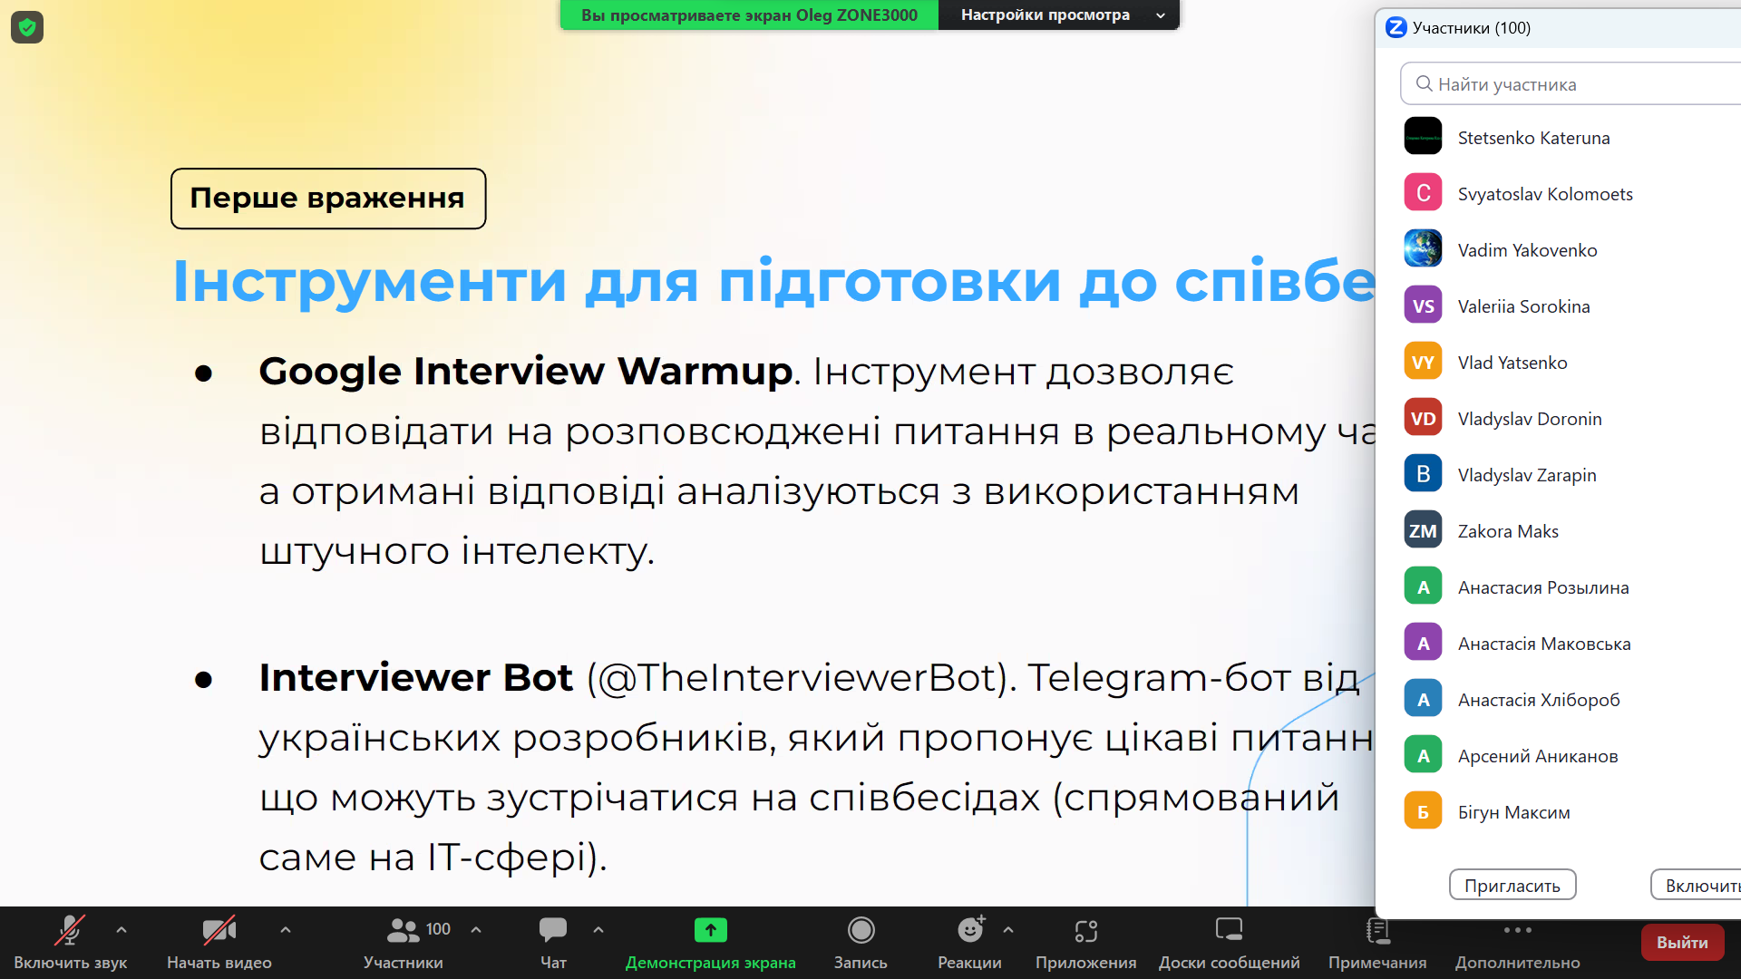Click the orange Б avatar of Бігун Максим
The image size is (1741, 979).
(1423, 811)
